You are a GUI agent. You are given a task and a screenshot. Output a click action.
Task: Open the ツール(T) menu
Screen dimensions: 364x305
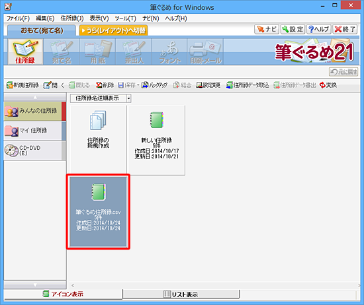coord(125,18)
